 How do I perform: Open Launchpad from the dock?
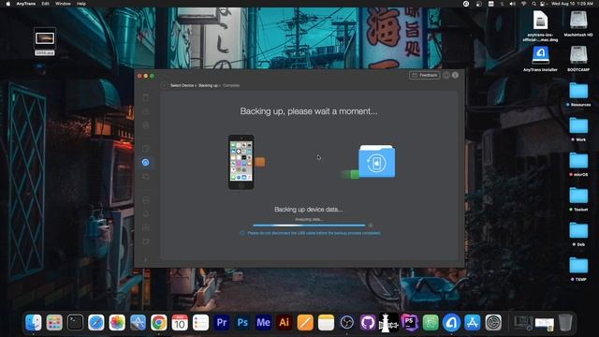point(54,322)
